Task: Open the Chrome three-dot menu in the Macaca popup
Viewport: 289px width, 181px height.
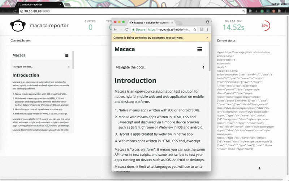Action: click(x=208, y=30)
